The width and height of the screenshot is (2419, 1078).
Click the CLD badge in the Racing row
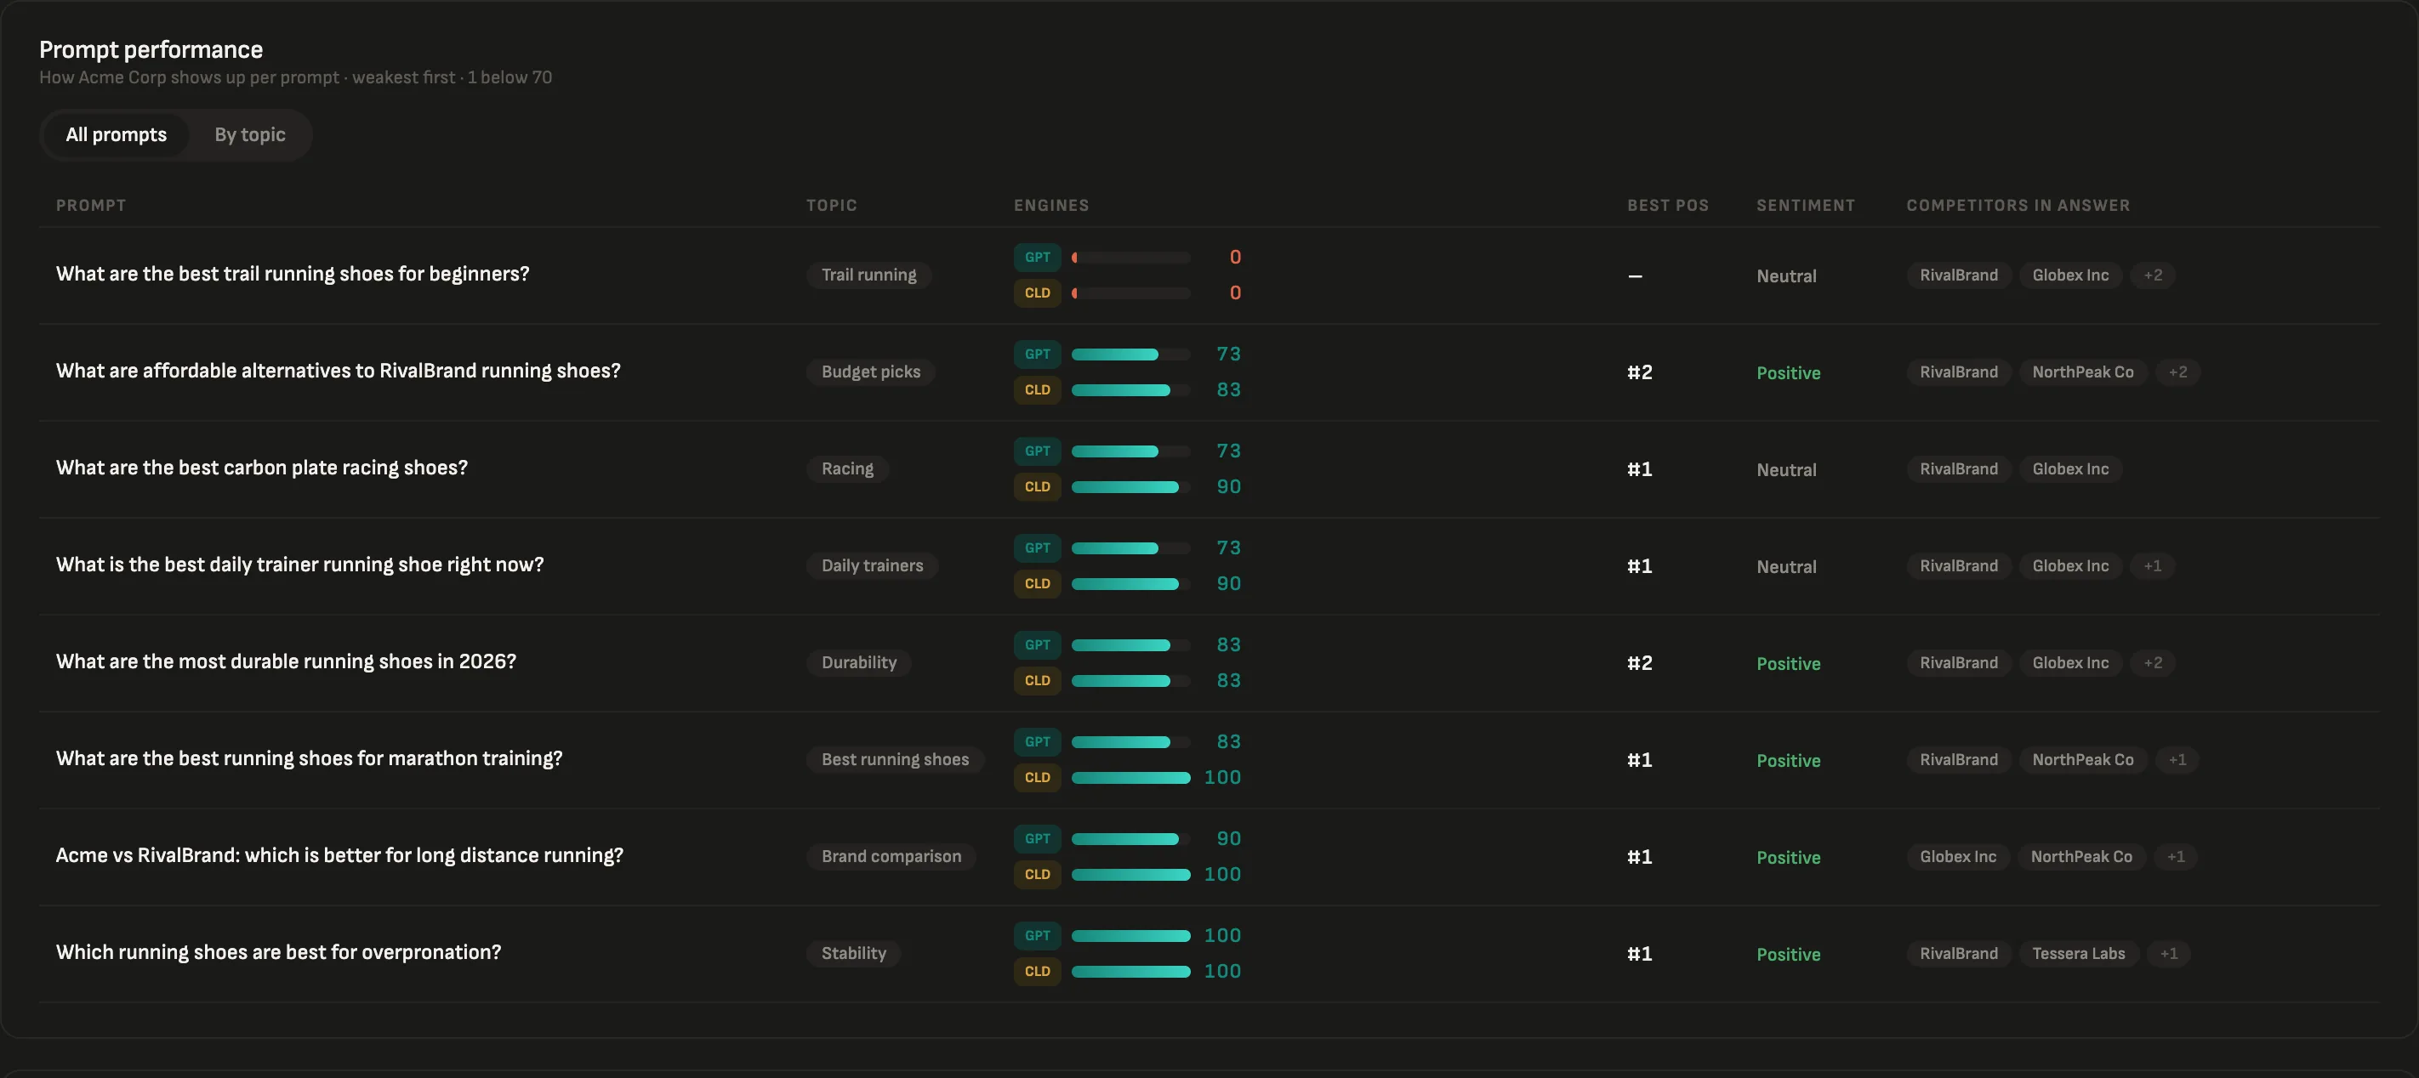pyautogui.click(x=1038, y=487)
